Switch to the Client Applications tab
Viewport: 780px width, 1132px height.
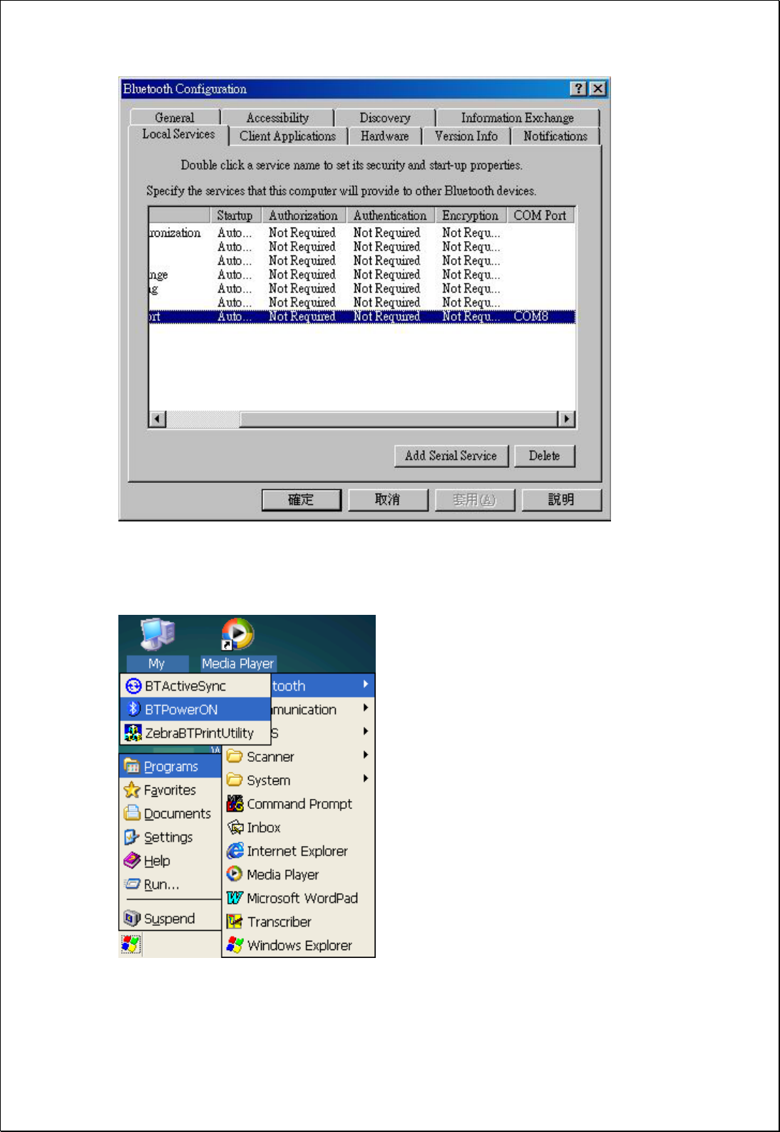pos(288,136)
